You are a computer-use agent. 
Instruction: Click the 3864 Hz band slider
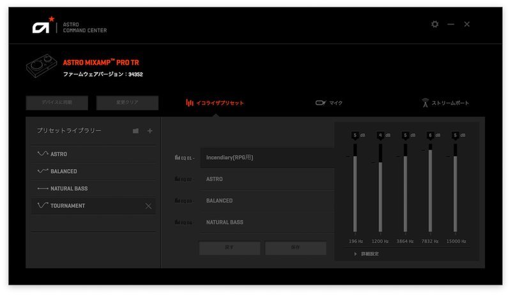[405, 188]
